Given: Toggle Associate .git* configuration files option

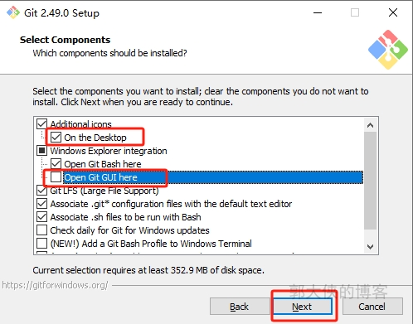Looking at the screenshot, I should point(41,204).
